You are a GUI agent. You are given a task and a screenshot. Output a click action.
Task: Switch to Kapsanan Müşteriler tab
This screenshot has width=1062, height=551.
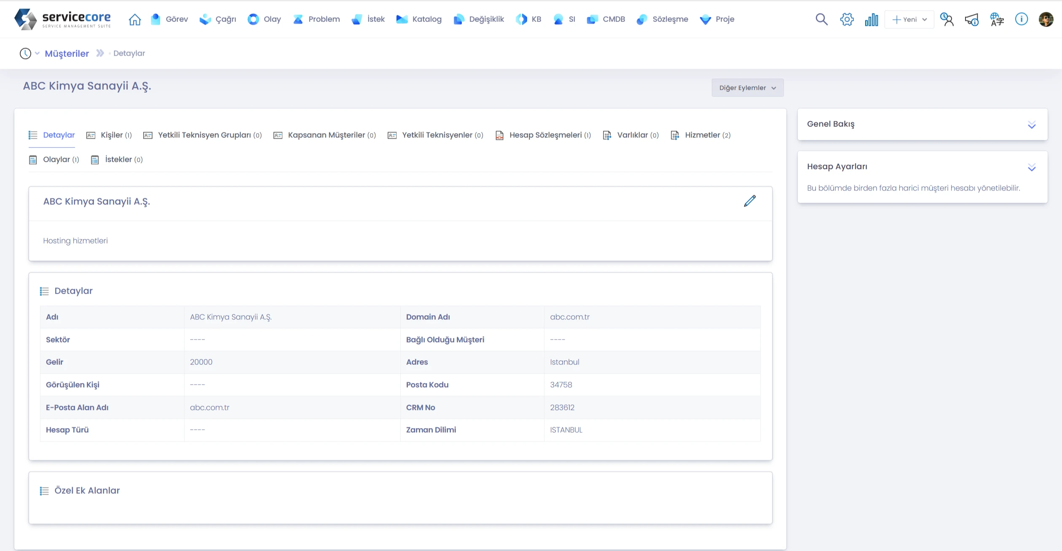(324, 135)
